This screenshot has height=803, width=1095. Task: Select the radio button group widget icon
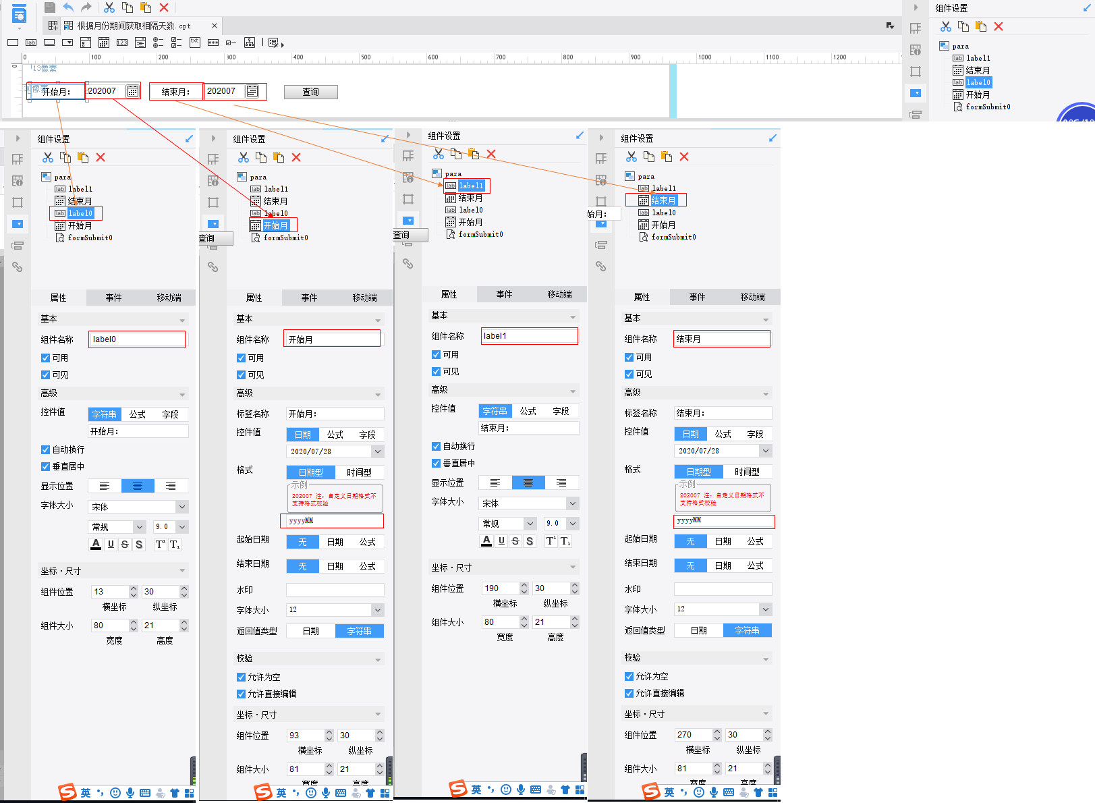tap(159, 43)
